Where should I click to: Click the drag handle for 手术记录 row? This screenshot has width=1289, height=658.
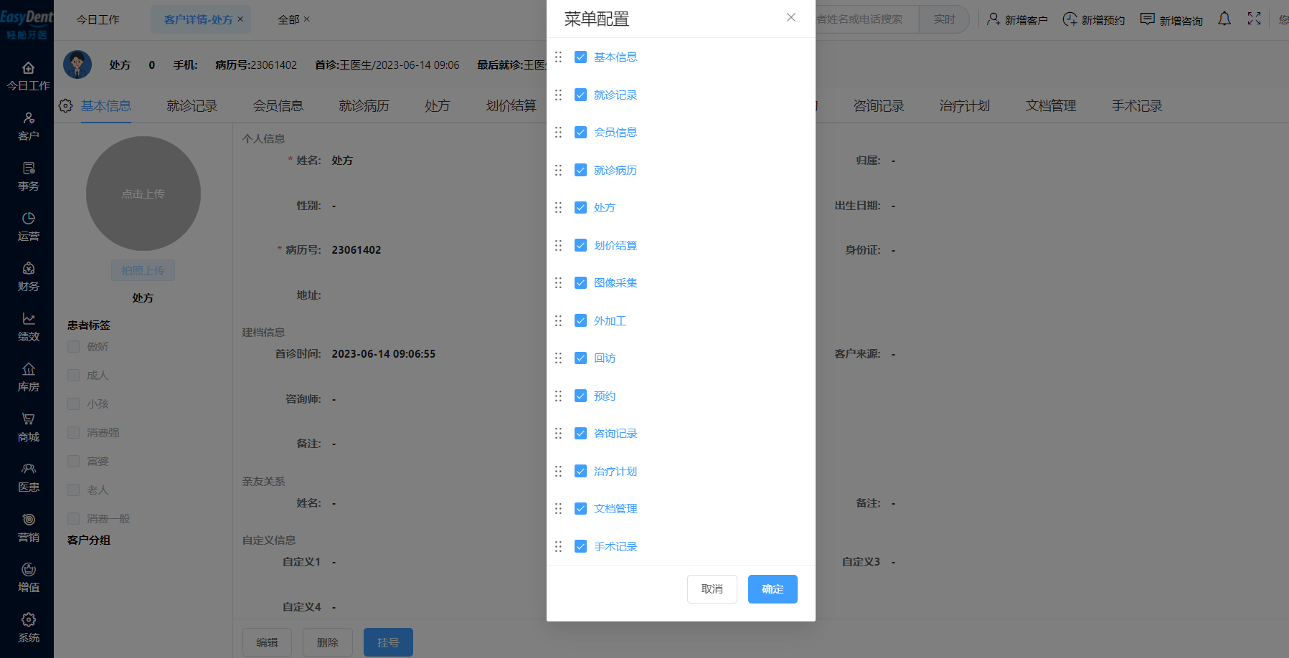pyautogui.click(x=558, y=546)
